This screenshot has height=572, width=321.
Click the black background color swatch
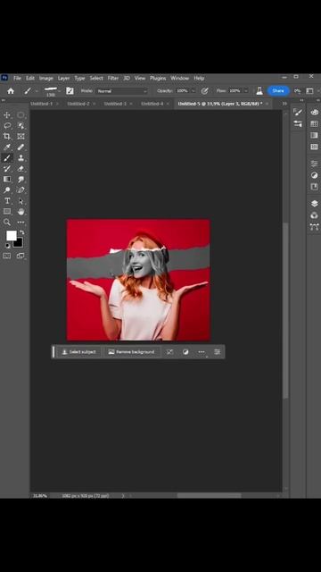[19, 243]
